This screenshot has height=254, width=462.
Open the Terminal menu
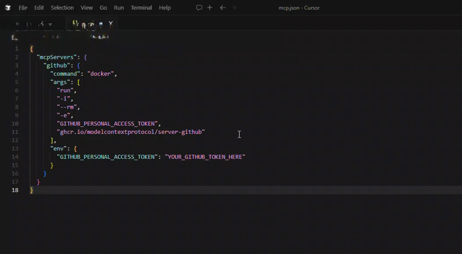point(141,8)
